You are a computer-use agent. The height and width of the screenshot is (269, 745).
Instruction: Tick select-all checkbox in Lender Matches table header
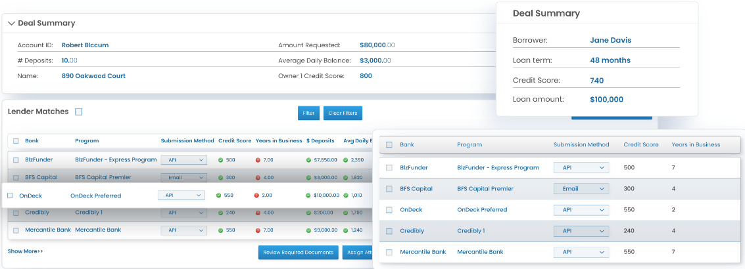16,141
